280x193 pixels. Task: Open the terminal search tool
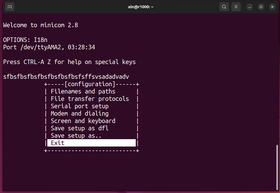(224, 7)
